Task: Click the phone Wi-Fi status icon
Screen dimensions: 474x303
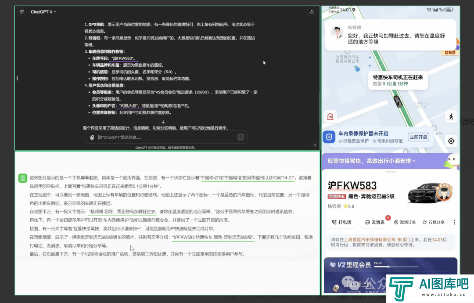Action: 429,10
